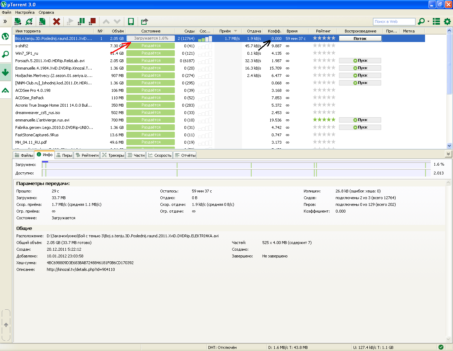Viewport: 453px width, 351px height.
Task: Open the Remote device toolbar icon
Action: [x=131, y=22]
